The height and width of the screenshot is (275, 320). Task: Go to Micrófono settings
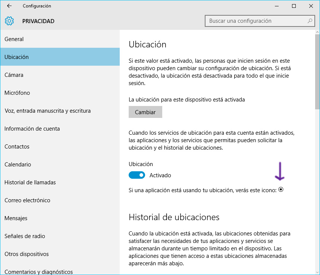pos(17,93)
